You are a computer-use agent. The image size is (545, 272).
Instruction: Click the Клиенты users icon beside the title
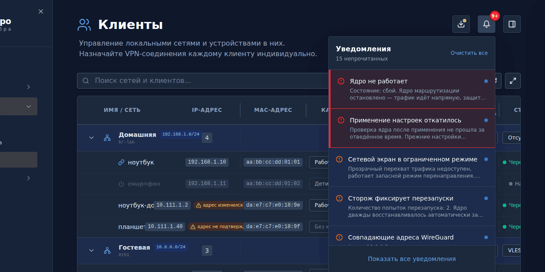(x=84, y=25)
